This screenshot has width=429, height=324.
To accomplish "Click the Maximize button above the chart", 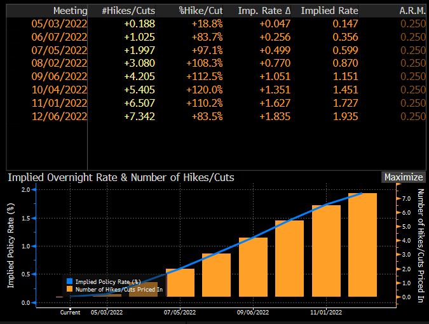I will [403, 177].
